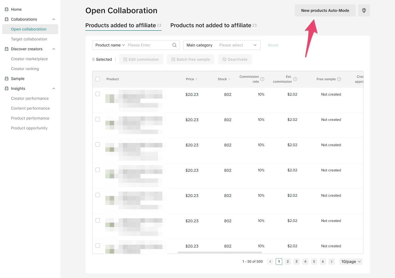Open Creator marketplace in sidebar
This screenshot has height=278, width=395.
pyautogui.click(x=29, y=59)
